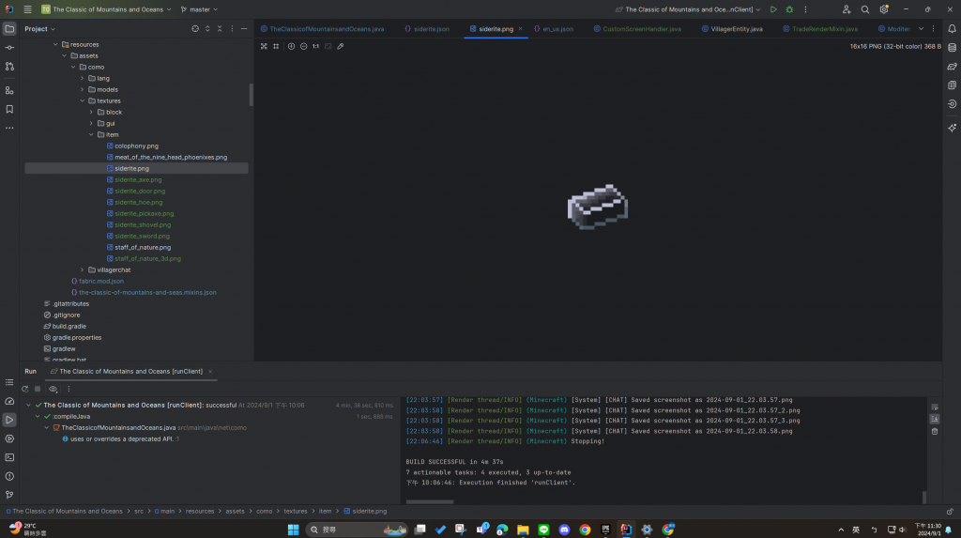The height and width of the screenshot is (538, 961).
Task: Toggle soft-wrap in run console
Action: [935, 407]
